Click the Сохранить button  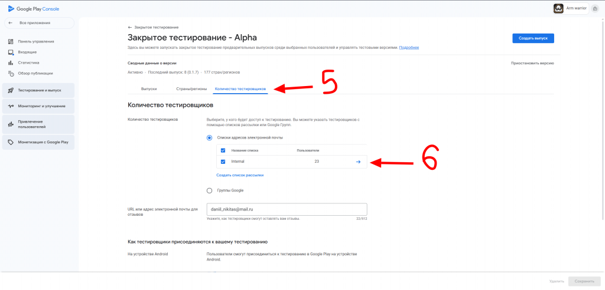(x=584, y=282)
